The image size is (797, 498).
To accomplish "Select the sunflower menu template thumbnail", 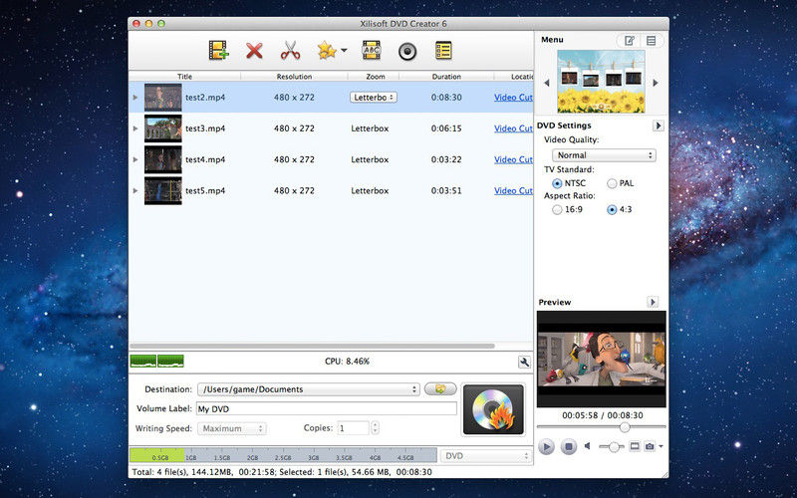I will click(601, 82).
